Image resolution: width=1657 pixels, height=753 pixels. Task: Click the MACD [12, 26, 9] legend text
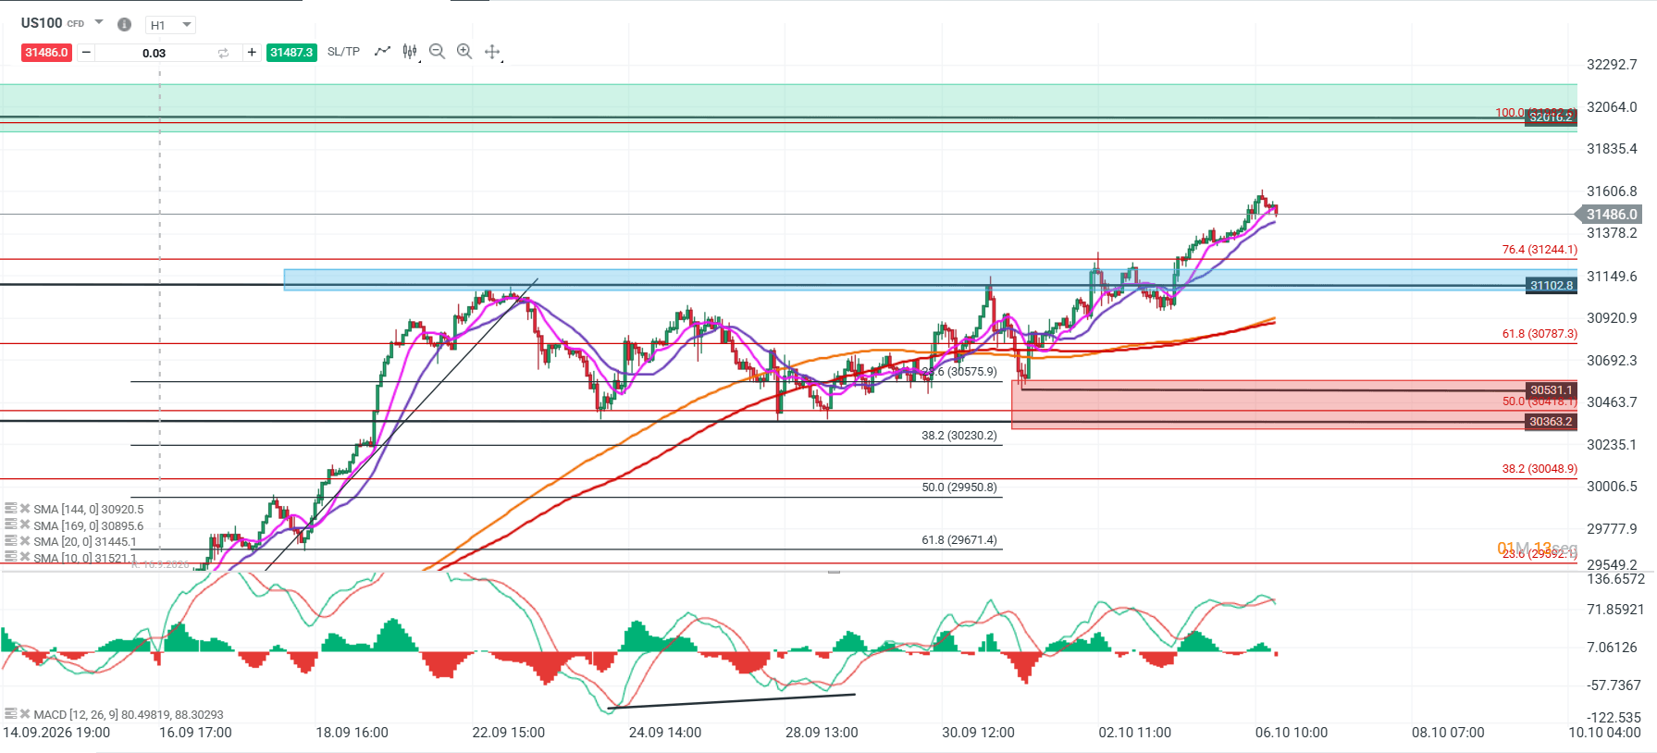pos(129,714)
